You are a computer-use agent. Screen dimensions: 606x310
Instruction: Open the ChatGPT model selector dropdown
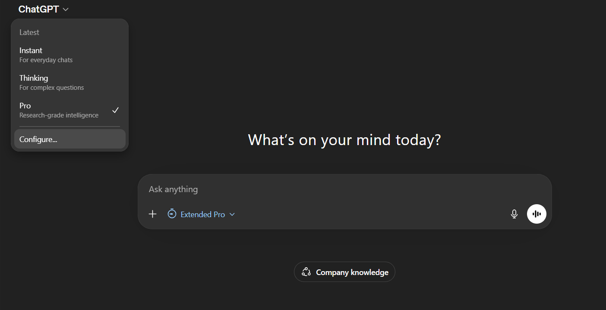[x=43, y=9]
